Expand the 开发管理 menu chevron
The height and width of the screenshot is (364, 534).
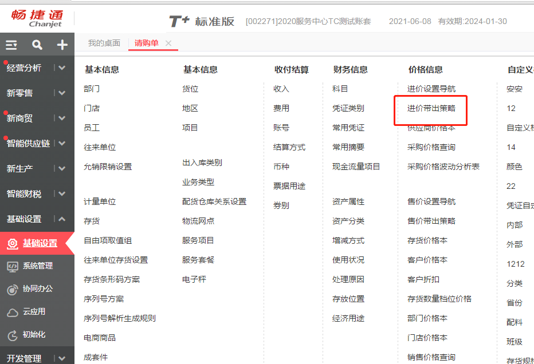(x=62, y=358)
